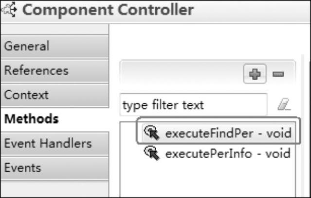
Task: Remove method using the minus icon
Action: pyautogui.click(x=278, y=74)
